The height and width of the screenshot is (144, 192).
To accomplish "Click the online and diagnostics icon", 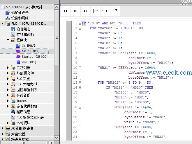I will [x=13, y=35].
